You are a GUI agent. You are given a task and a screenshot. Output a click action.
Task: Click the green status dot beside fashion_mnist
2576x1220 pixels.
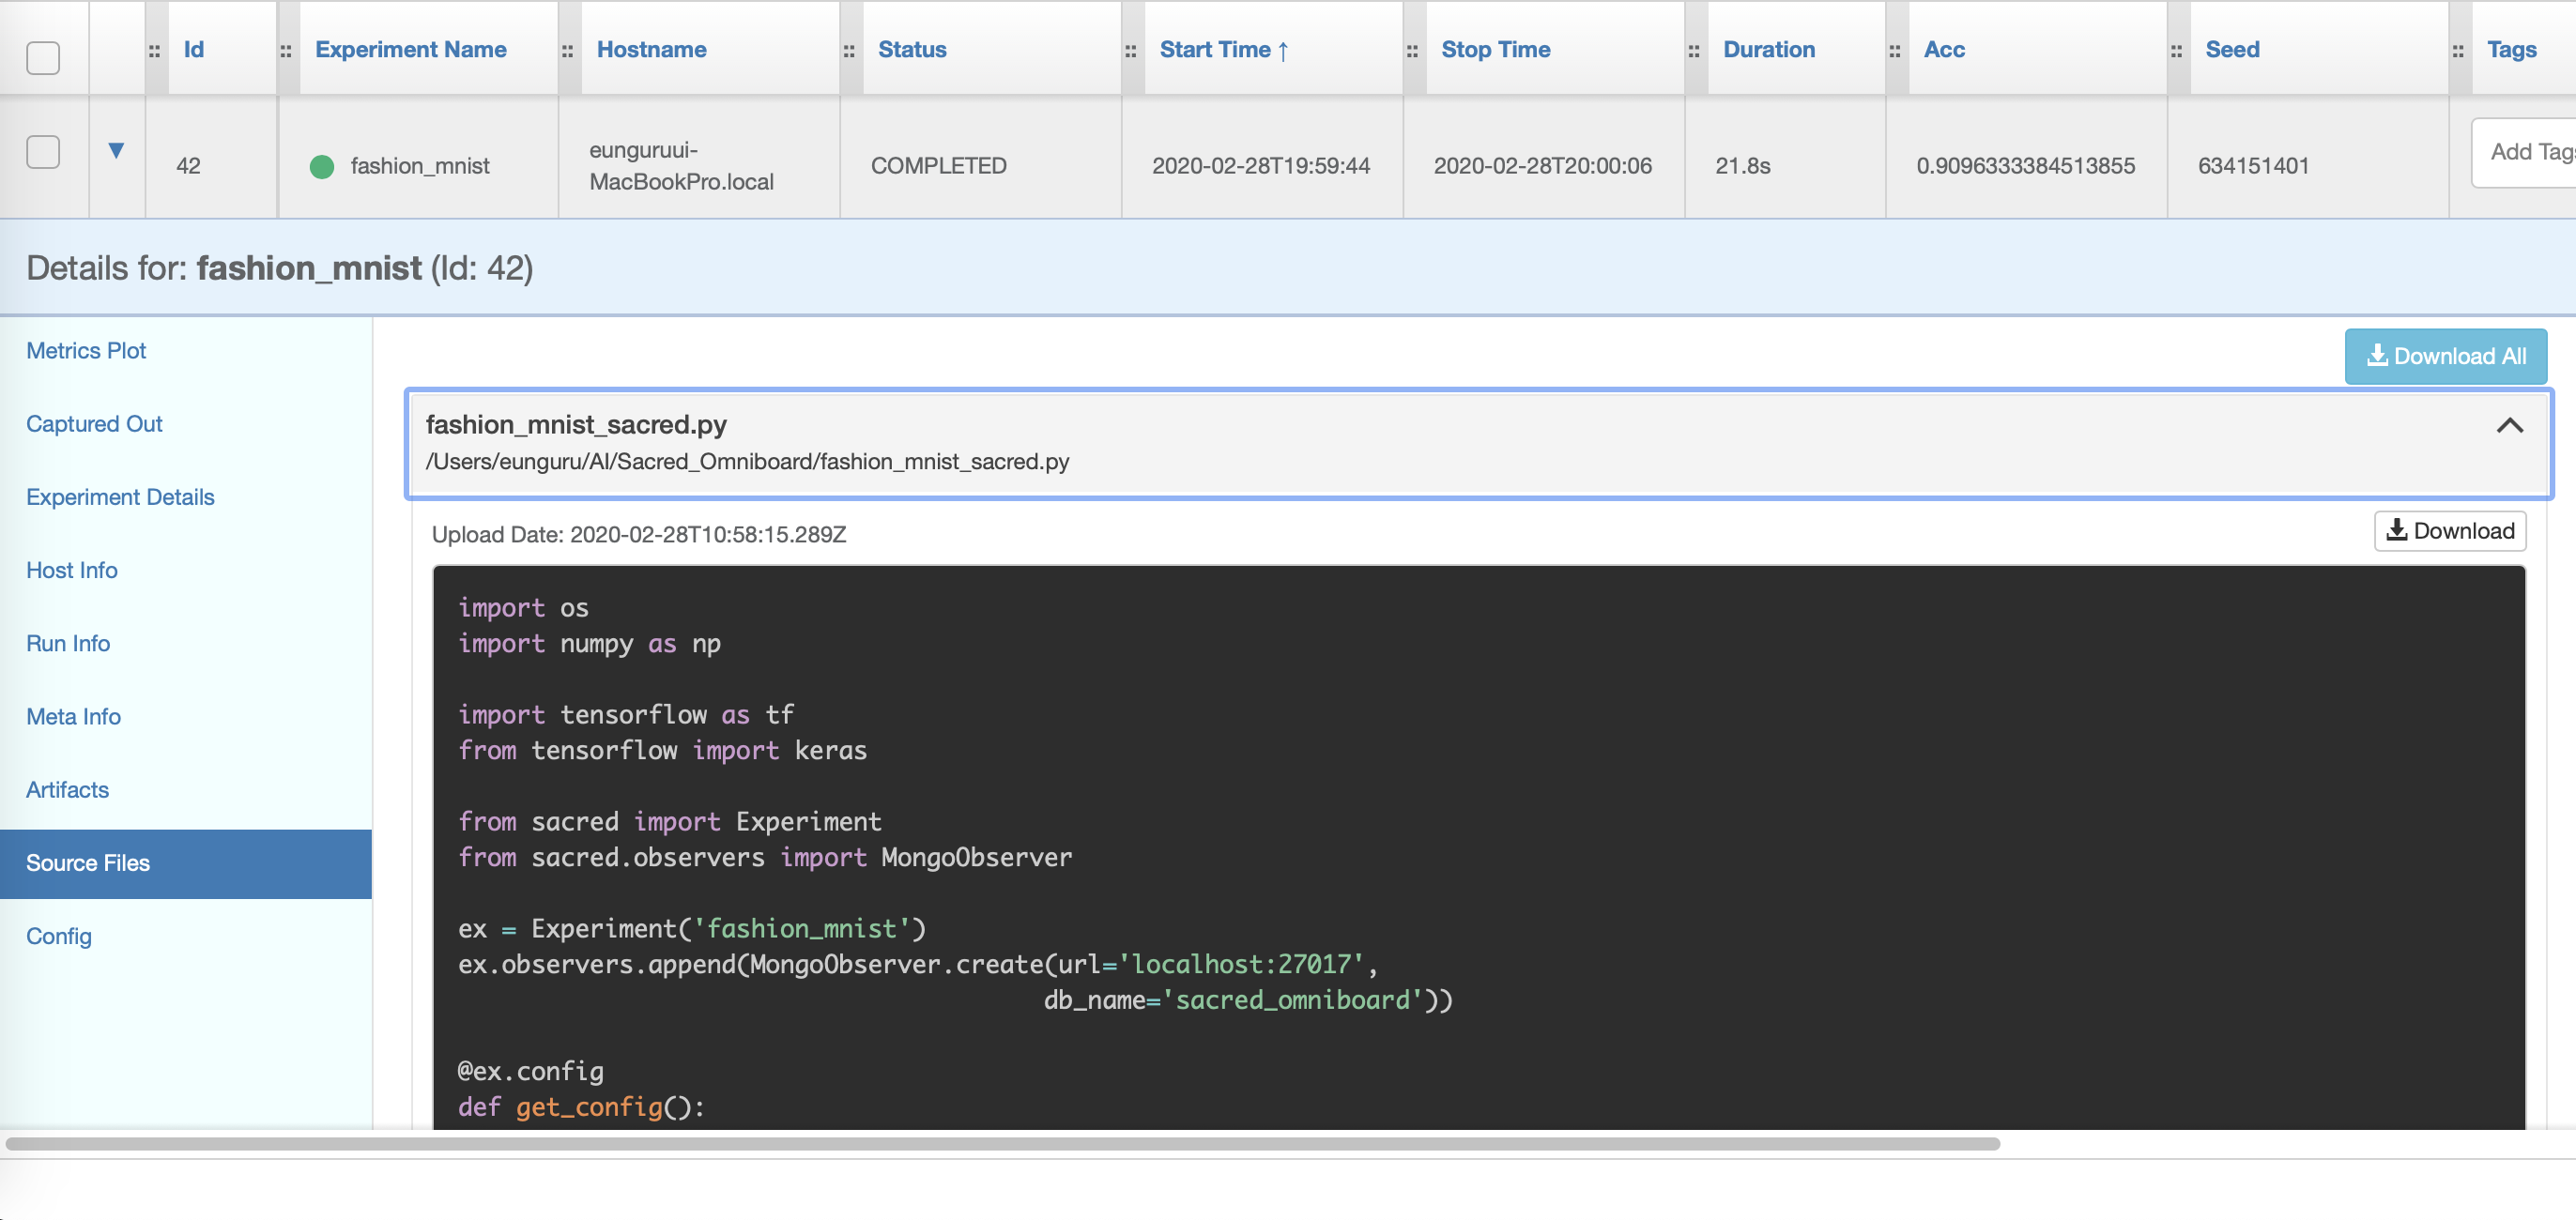coord(322,166)
